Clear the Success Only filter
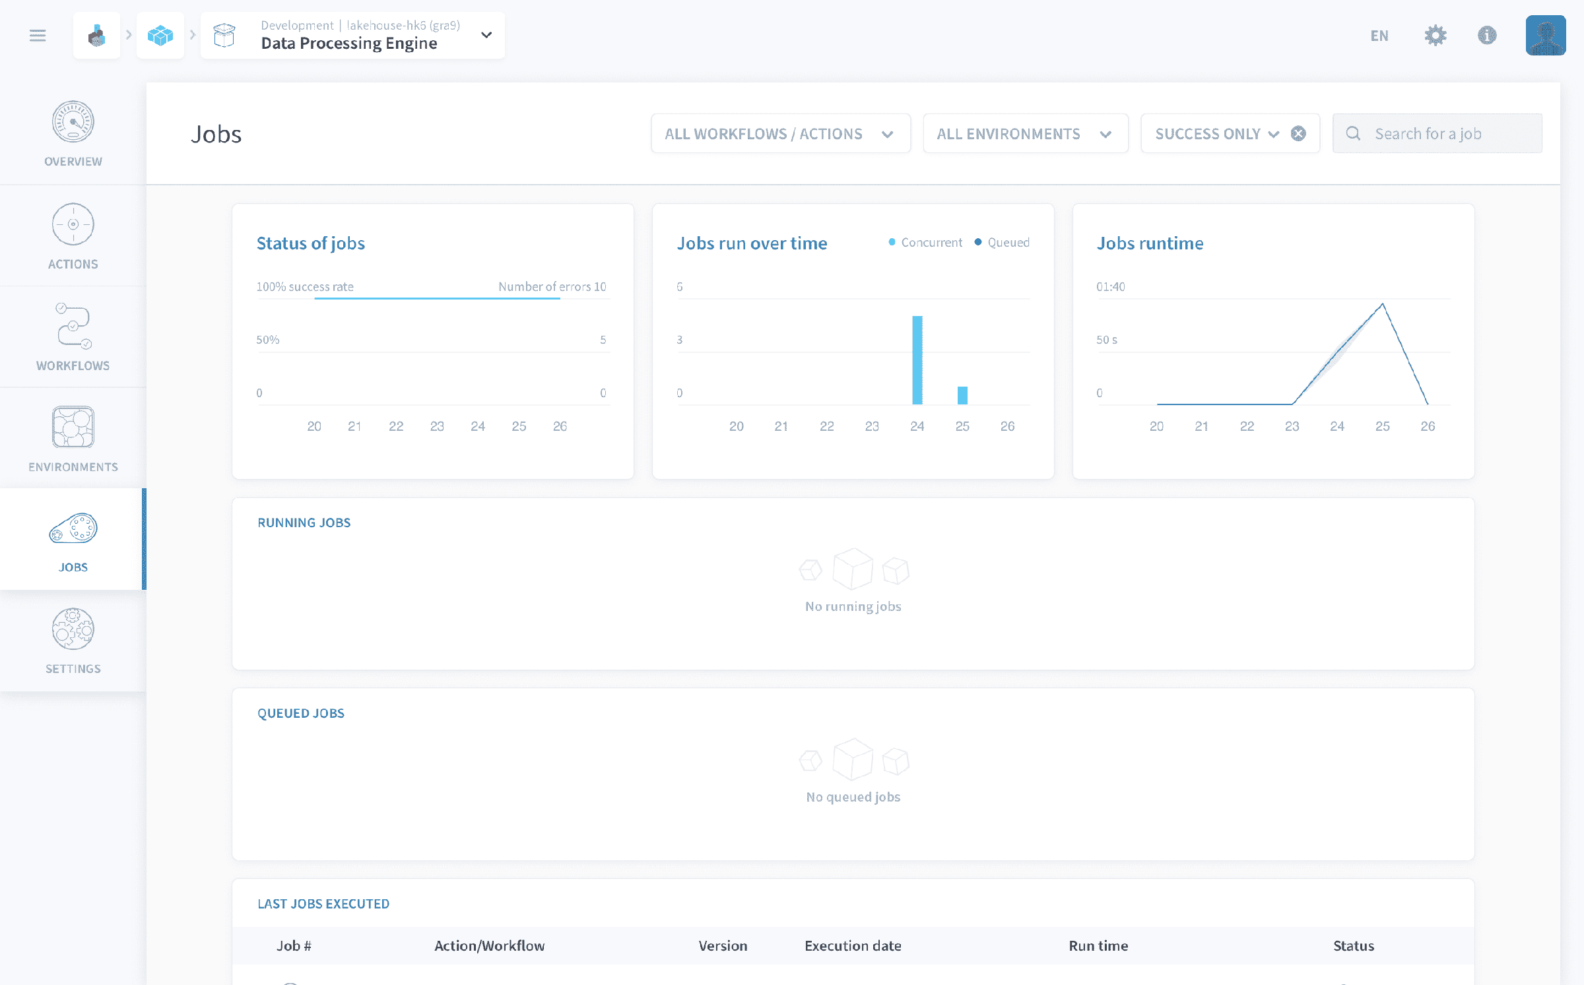Screen dimensions: 1584x985 click(x=1298, y=134)
